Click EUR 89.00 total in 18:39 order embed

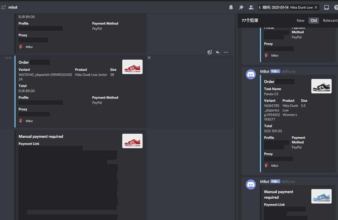pos(27,91)
